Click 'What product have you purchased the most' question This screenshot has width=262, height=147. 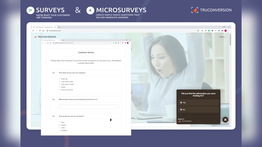coord(78,99)
